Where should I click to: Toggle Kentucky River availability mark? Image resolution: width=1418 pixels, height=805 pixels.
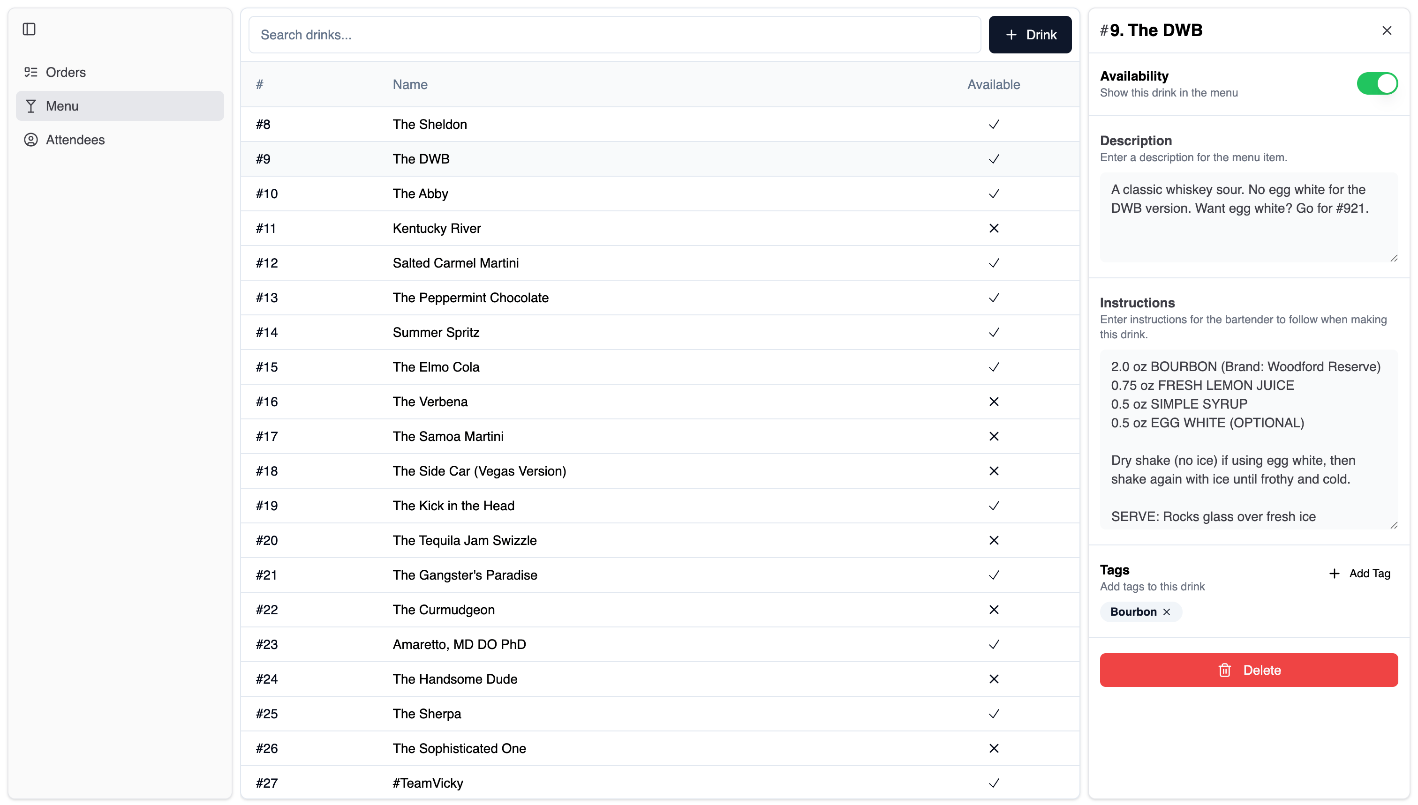993,228
